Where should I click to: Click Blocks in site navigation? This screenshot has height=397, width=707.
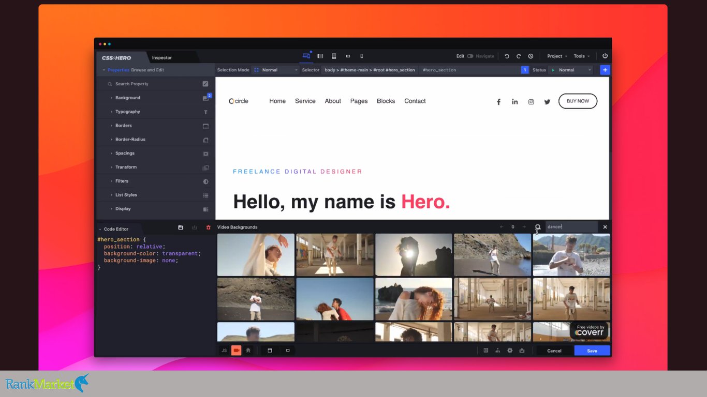(x=386, y=101)
